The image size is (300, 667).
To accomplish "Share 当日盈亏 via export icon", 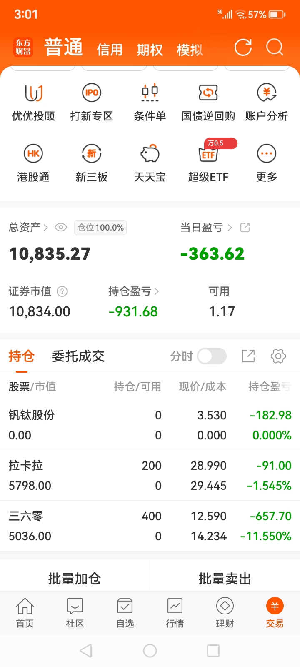I will coord(245,228).
